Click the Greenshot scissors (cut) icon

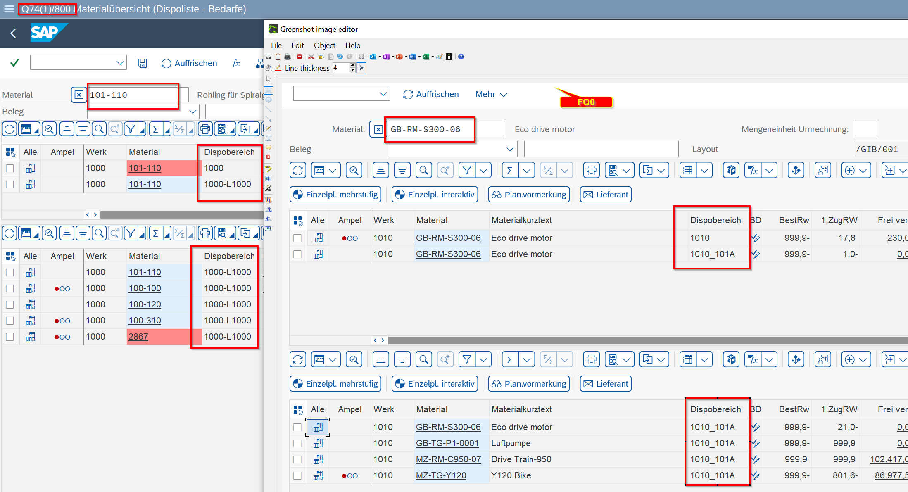click(x=311, y=57)
